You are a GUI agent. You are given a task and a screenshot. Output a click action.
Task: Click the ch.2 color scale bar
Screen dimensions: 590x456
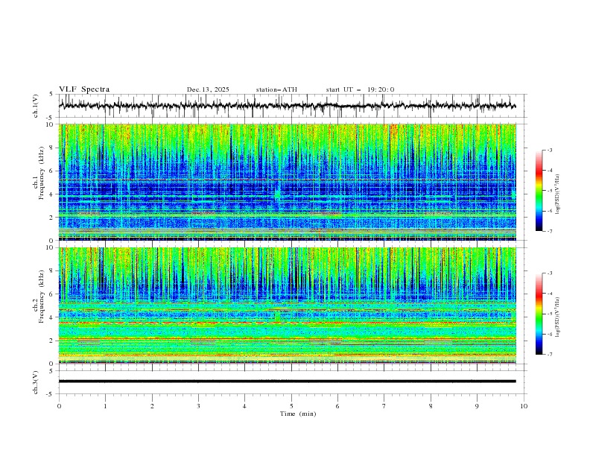point(539,314)
